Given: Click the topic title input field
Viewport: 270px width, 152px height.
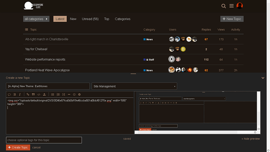Looking at the screenshot, I should tap(48, 86).
